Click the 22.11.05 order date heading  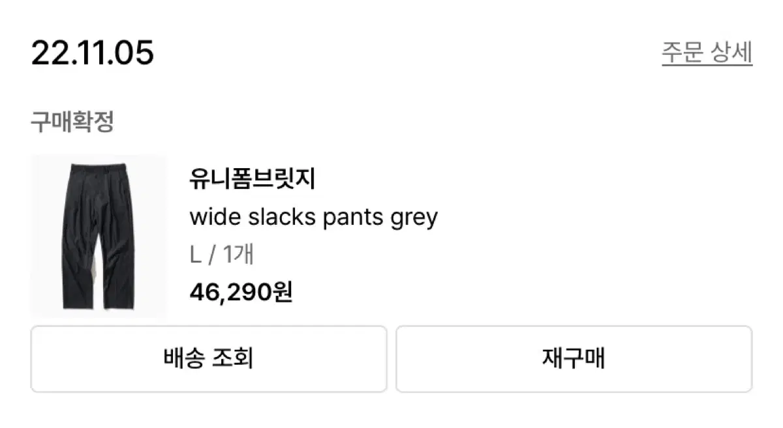click(x=93, y=53)
